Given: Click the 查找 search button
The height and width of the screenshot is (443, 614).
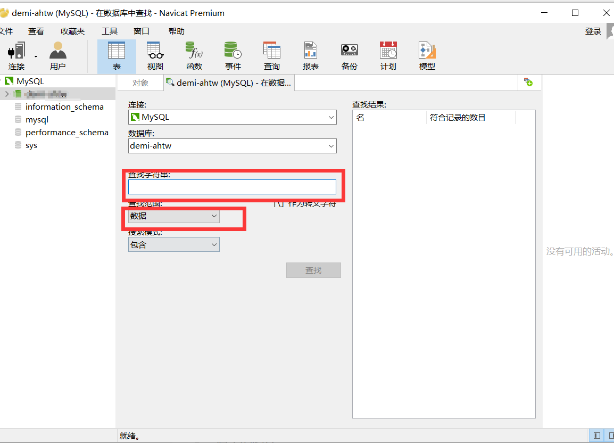Looking at the screenshot, I should tap(313, 270).
